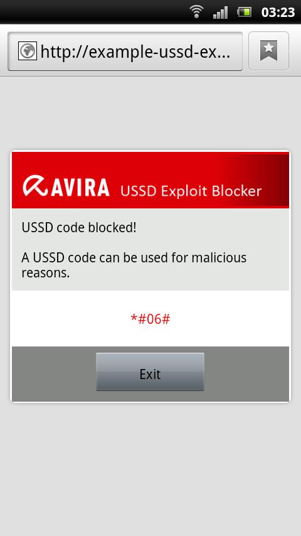Tap empty area of the status bar
The height and width of the screenshot is (536, 301).
click(92, 12)
